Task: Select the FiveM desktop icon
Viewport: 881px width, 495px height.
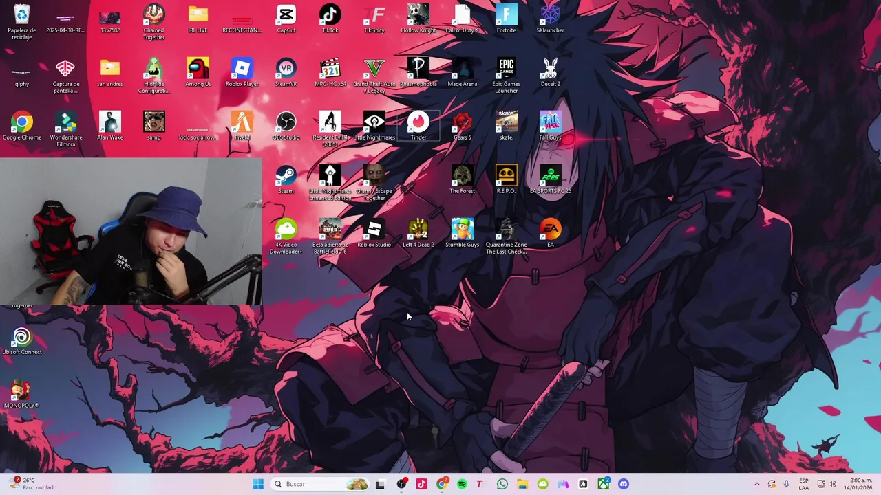Action: point(242,126)
